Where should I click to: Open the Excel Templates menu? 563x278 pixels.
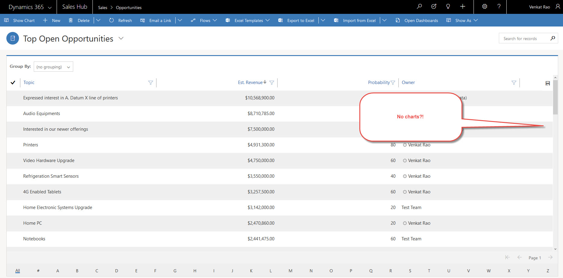pos(248,20)
